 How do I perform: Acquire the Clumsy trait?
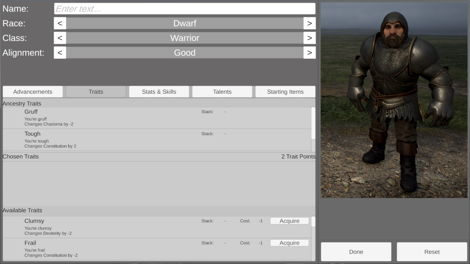tap(289, 221)
